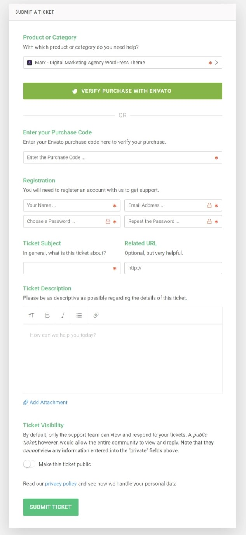Click the lock icon in Choose a Password field
This screenshot has height=535, width=246.
coord(108,221)
